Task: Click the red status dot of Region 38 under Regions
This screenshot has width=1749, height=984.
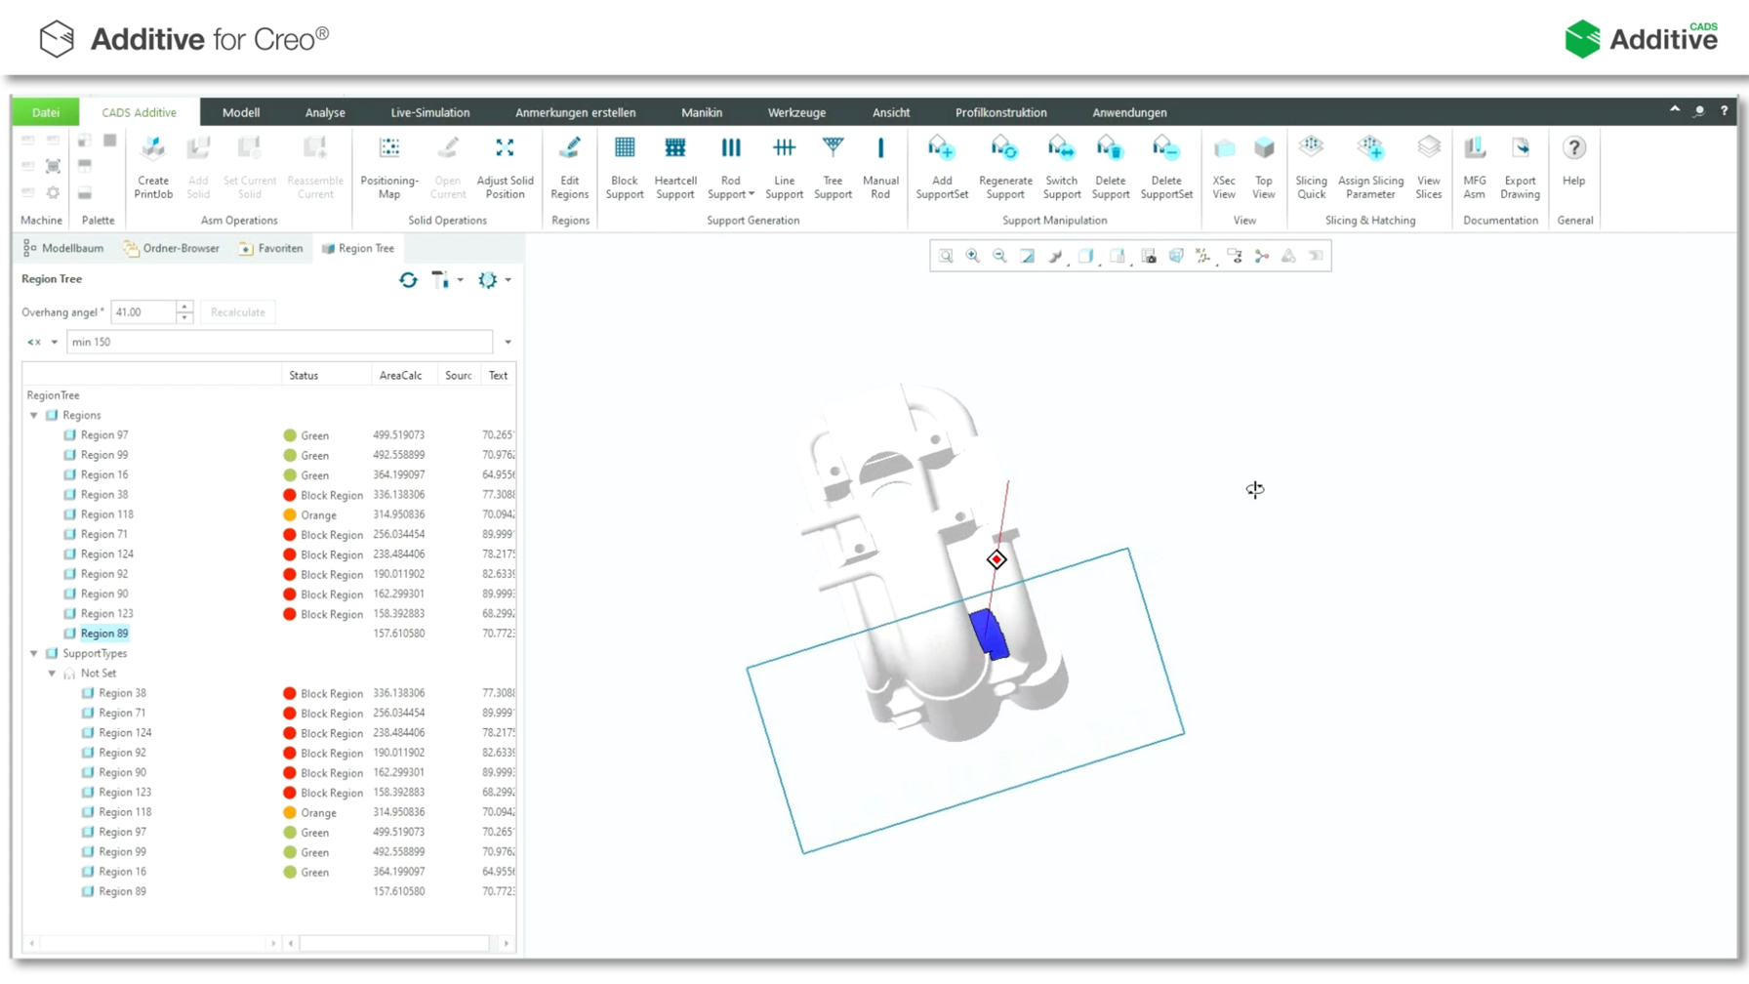Action: 290,495
